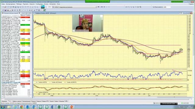
Task: Open PowerPoint from the taskbar
Action: point(72,107)
